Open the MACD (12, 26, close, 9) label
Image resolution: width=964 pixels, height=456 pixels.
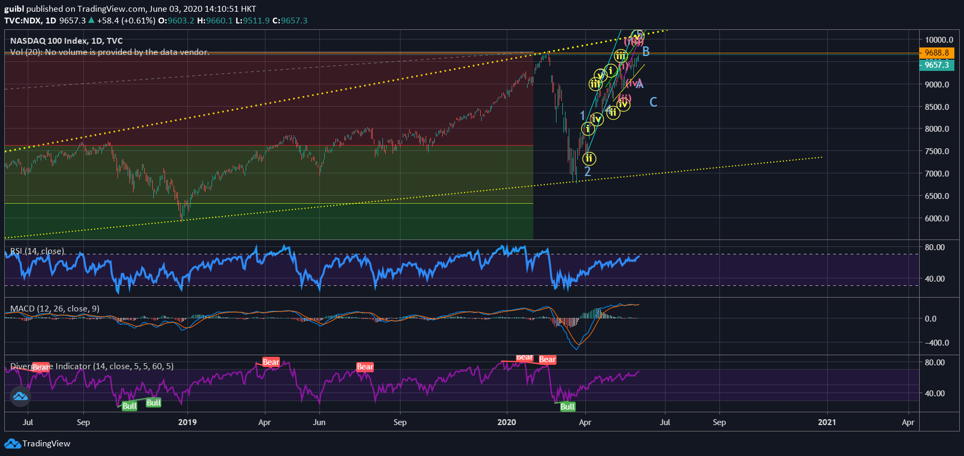(54, 309)
